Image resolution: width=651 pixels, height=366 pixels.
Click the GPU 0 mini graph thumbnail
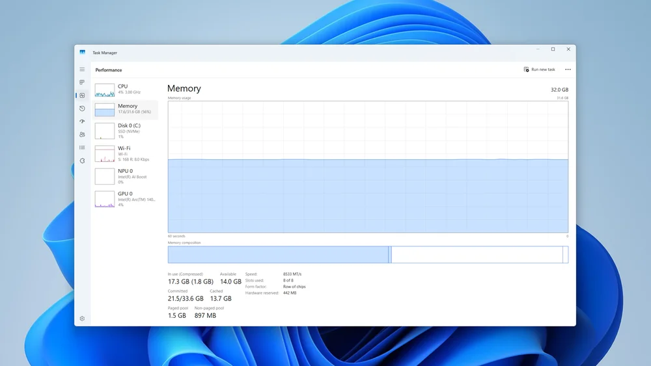(105, 199)
